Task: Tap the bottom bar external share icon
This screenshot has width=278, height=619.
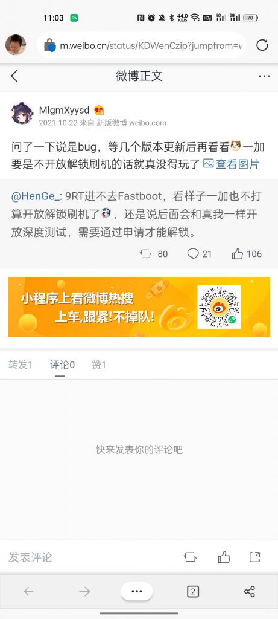Action: coord(255,557)
